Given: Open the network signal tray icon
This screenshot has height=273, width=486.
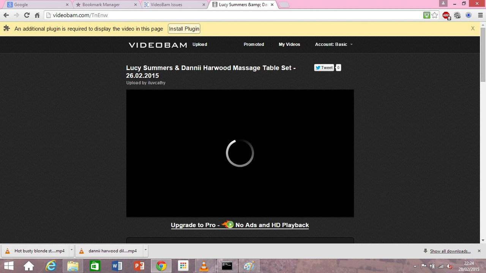Looking at the screenshot, I should tap(441, 266).
